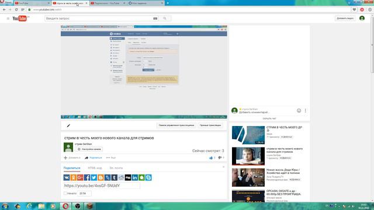Image resolution: width=374 pixels, height=210 pixels.
Task: Switch to the 'Эл. почта' tab
Action: [116, 168]
